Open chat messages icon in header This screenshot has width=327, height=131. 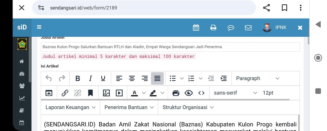(x=231, y=28)
